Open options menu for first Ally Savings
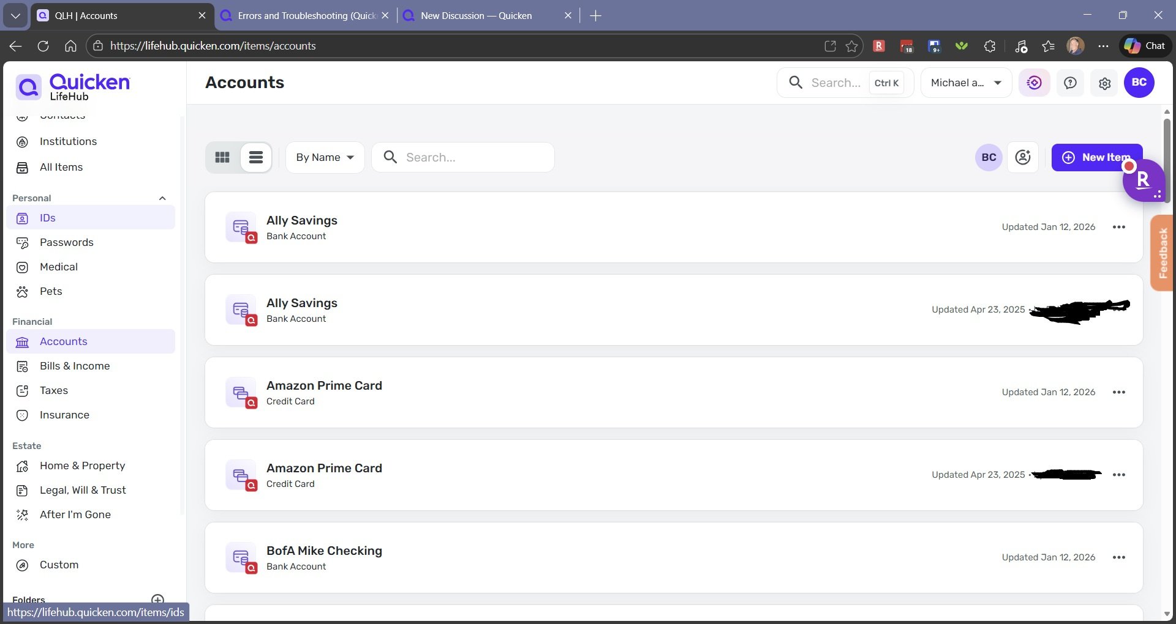1176x624 pixels. 1119,227
